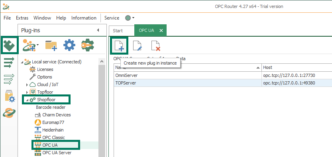Expand the Cloud / IoT node
Screen dimensions: 332x157
coord(27,85)
